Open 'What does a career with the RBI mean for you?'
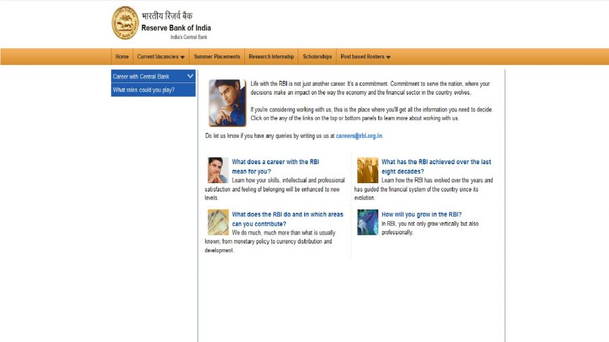The width and height of the screenshot is (609, 342). pyautogui.click(x=275, y=167)
